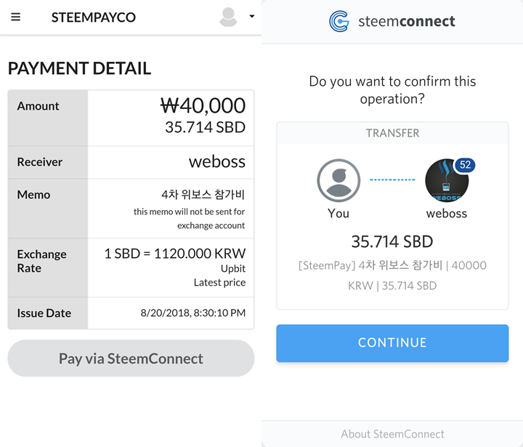Viewport: 523px width, 447px height.
Task: Expand the account dropdown arrow
Action: pos(252,16)
